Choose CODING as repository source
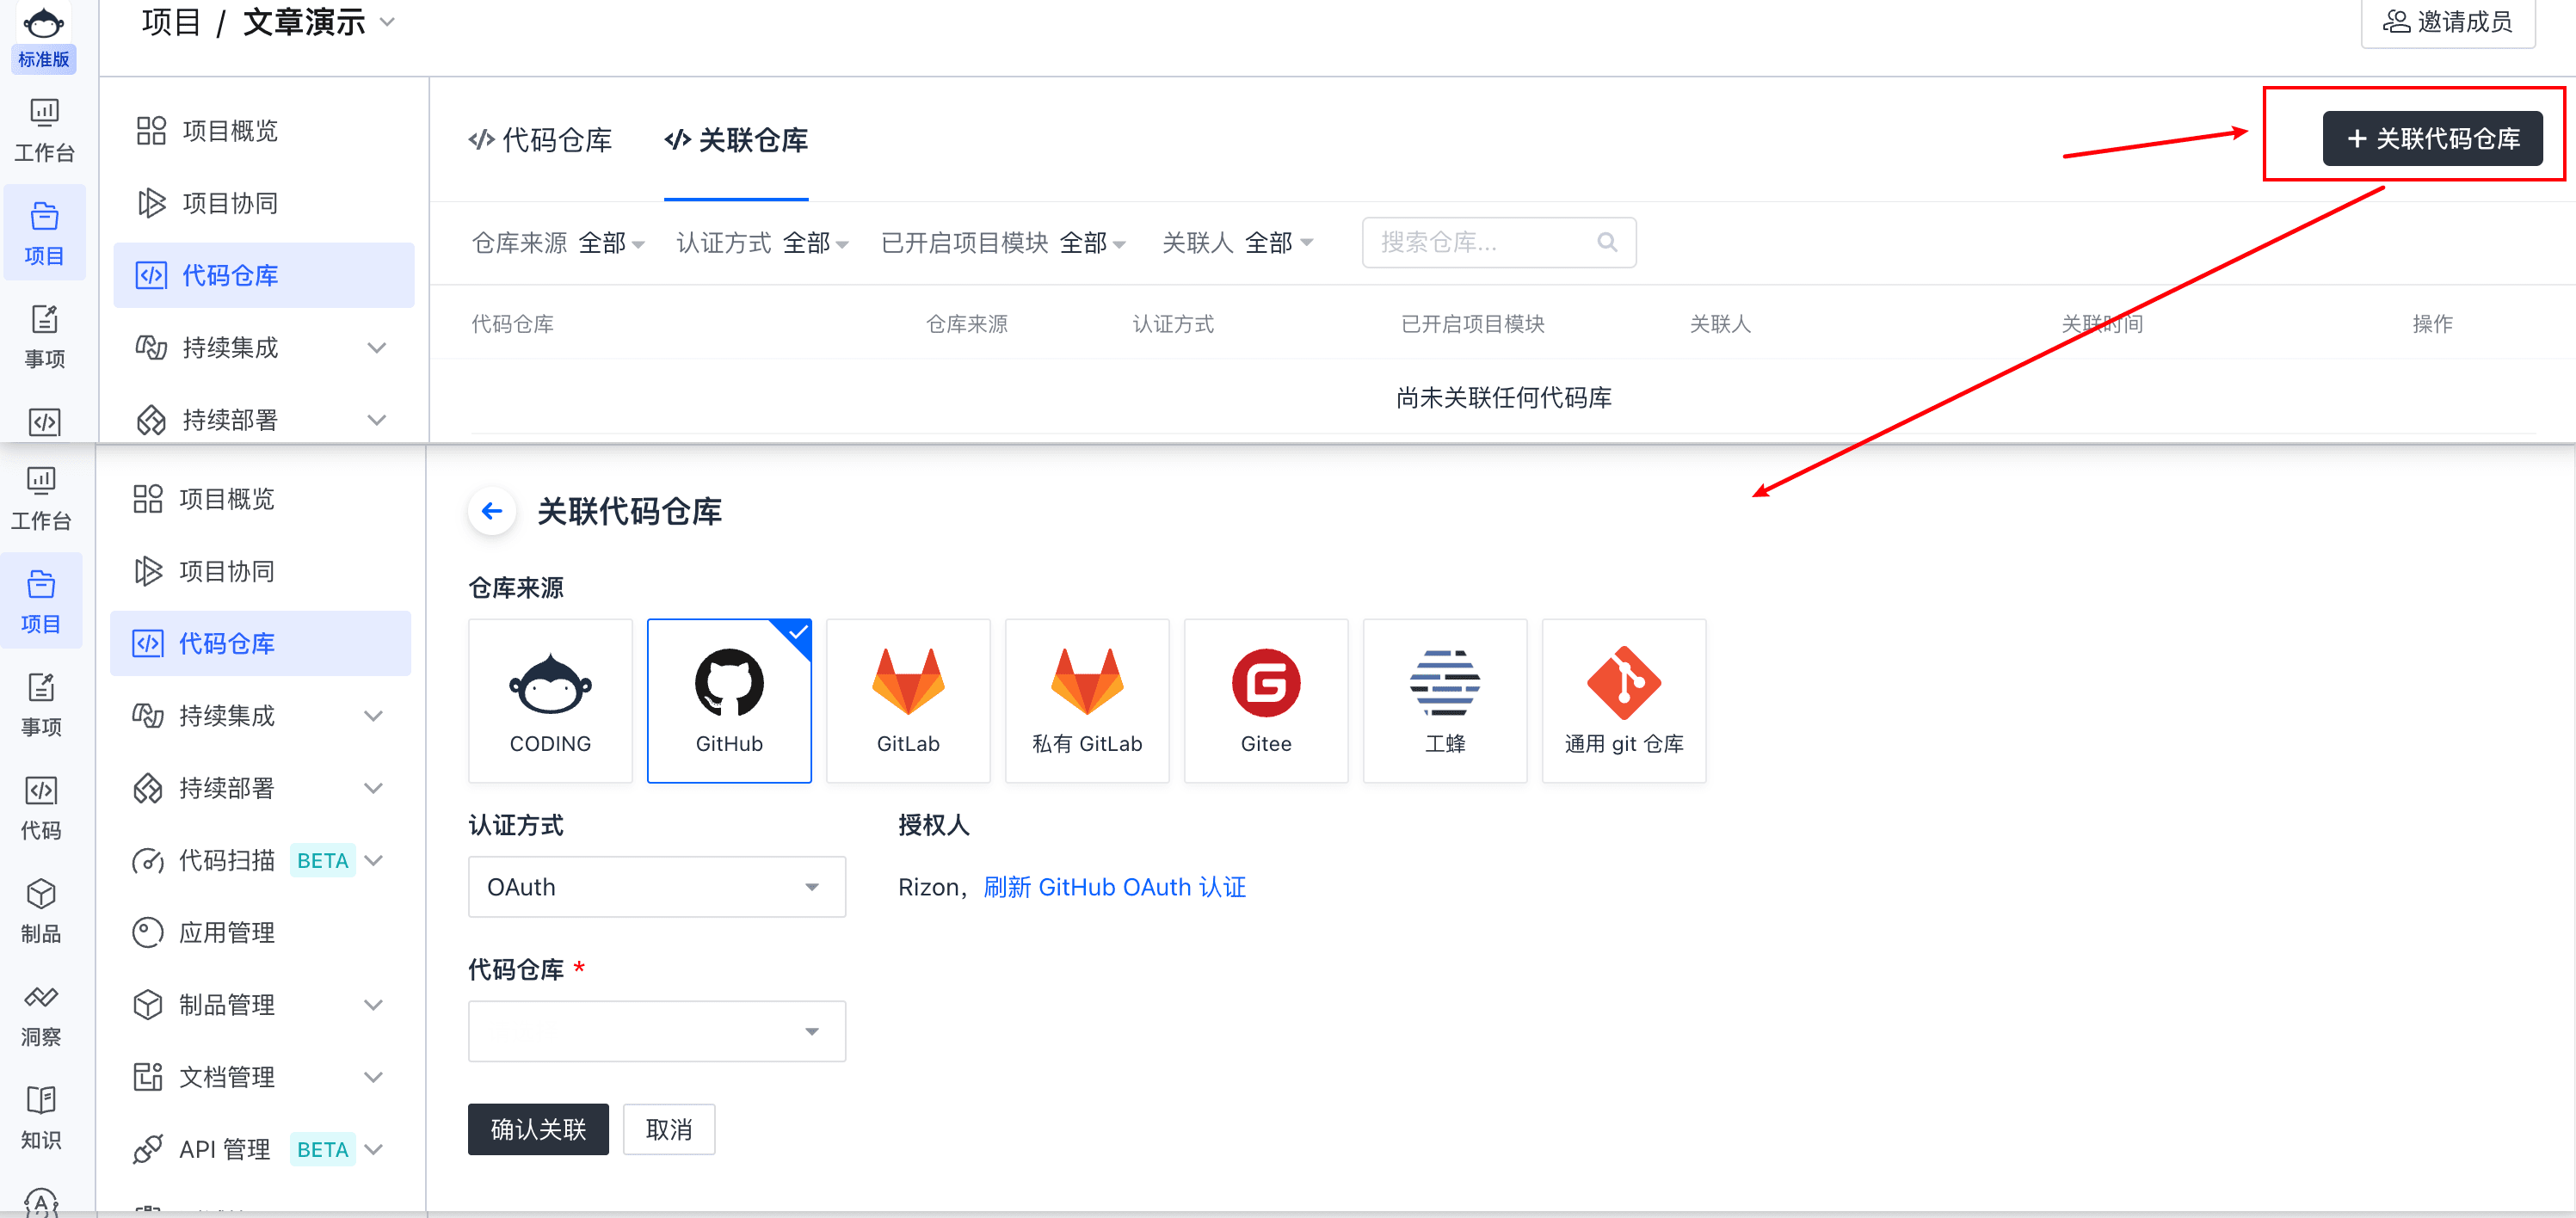 [x=550, y=700]
